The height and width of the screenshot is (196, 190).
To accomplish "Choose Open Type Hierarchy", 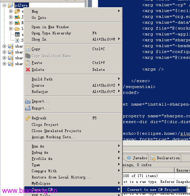I will 73,33.
